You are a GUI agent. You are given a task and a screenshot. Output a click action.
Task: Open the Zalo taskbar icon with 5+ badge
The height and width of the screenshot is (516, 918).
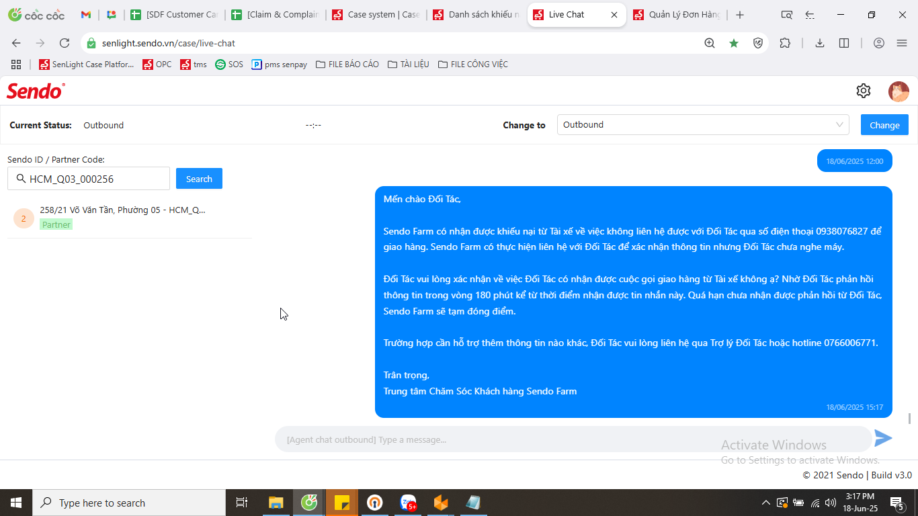click(408, 503)
